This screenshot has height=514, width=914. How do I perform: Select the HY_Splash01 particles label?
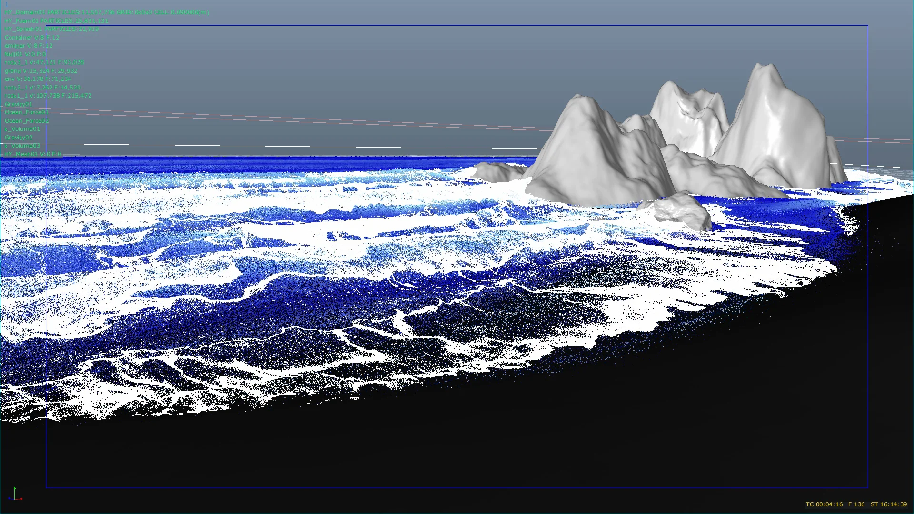point(51,29)
